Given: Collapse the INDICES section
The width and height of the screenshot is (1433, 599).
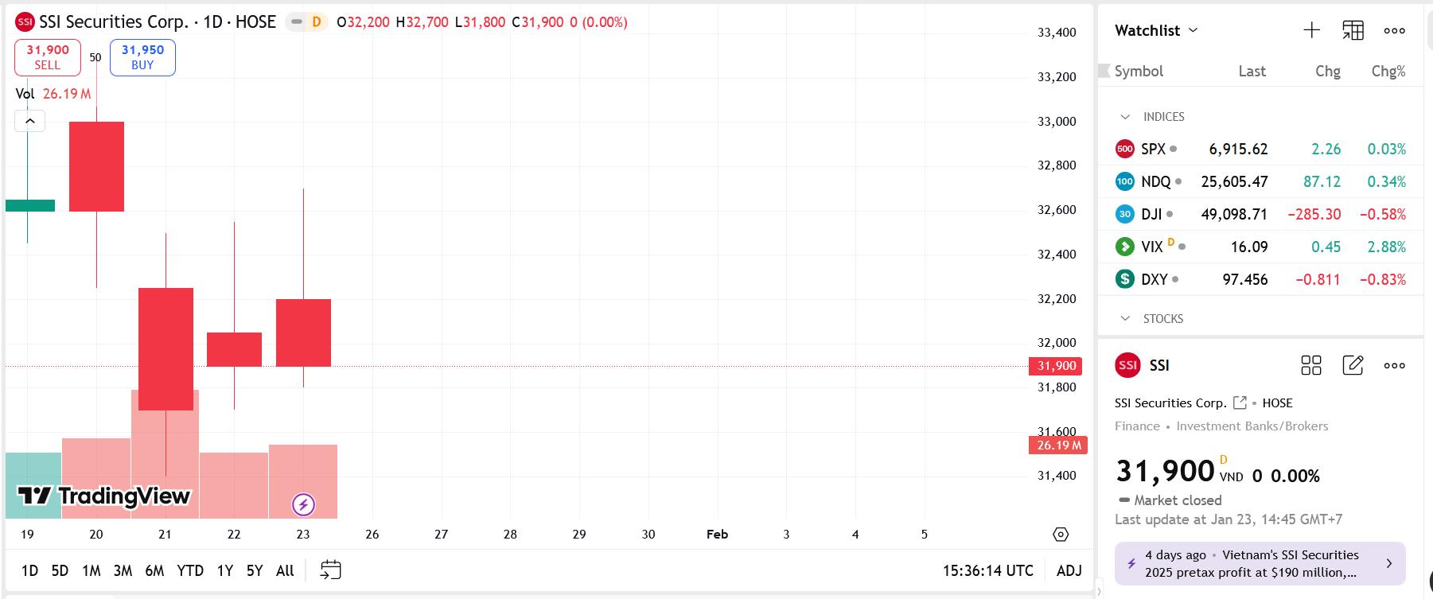Looking at the screenshot, I should [x=1125, y=117].
